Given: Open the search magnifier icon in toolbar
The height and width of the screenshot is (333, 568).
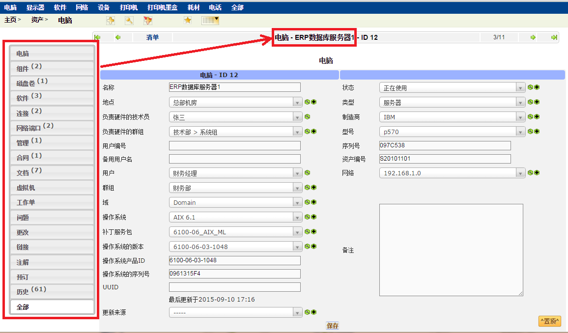Looking at the screenshot, I should point(129,20).
